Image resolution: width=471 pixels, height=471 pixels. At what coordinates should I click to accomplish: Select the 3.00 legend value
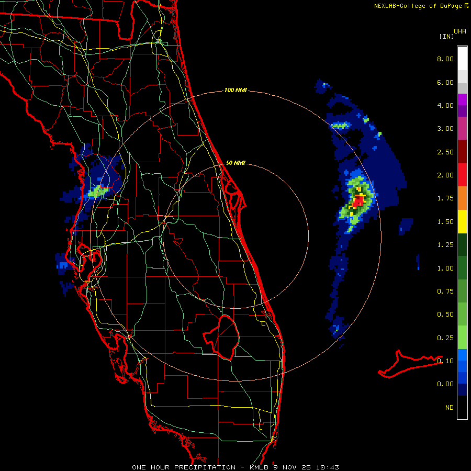(445, 129)
